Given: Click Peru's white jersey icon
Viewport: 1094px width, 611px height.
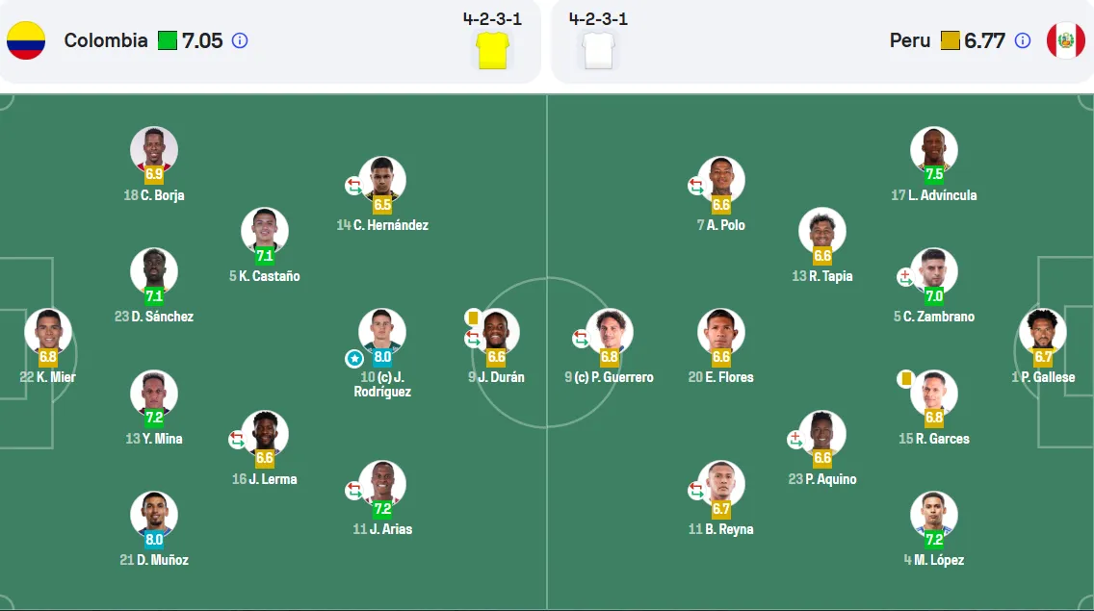Looking at the screenshot, I should pyautogui.click(x=598, y=50).
